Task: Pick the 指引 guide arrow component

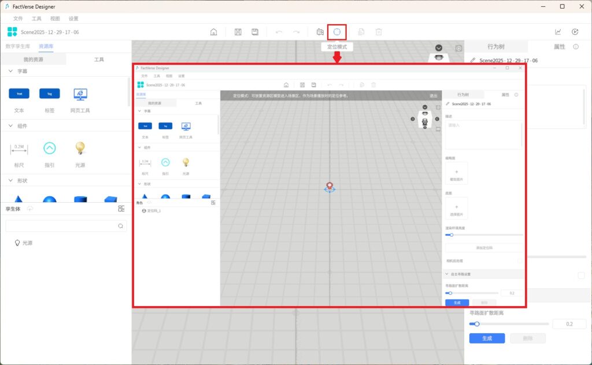Action: (x=50, y=148)
